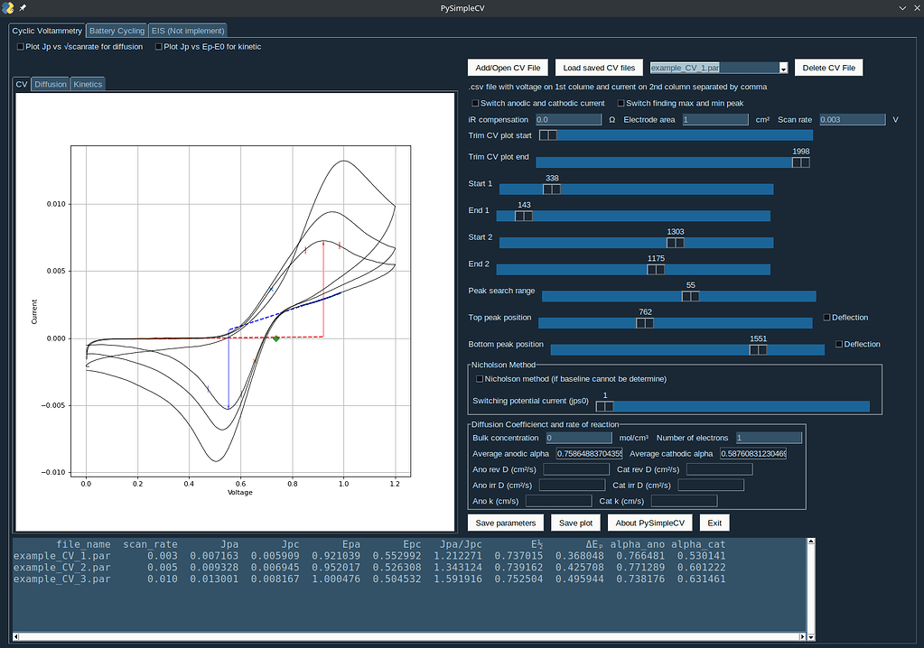The width and height of the screenshot is (924, 648).
Task: Click the Bulk concentration input field
Action: pos(580,438)
